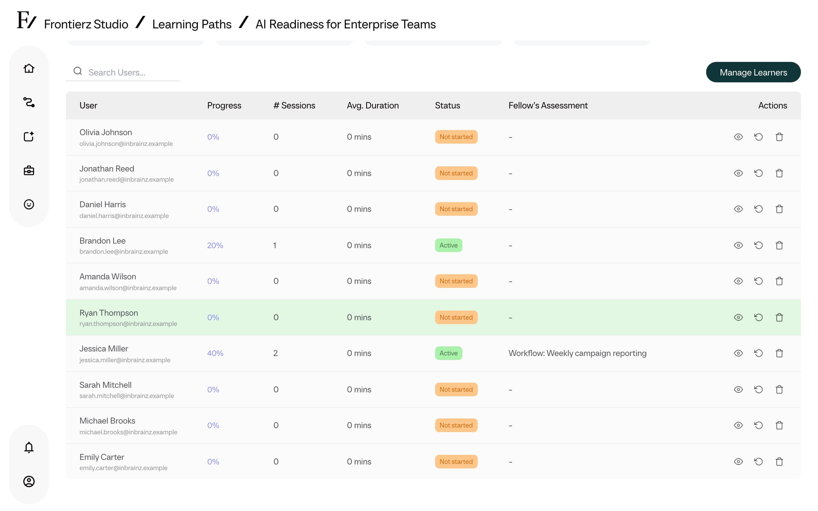Reset progress for Jessica Miller
This screenshot has height=511, width=818.
click(x=759, y=353)
